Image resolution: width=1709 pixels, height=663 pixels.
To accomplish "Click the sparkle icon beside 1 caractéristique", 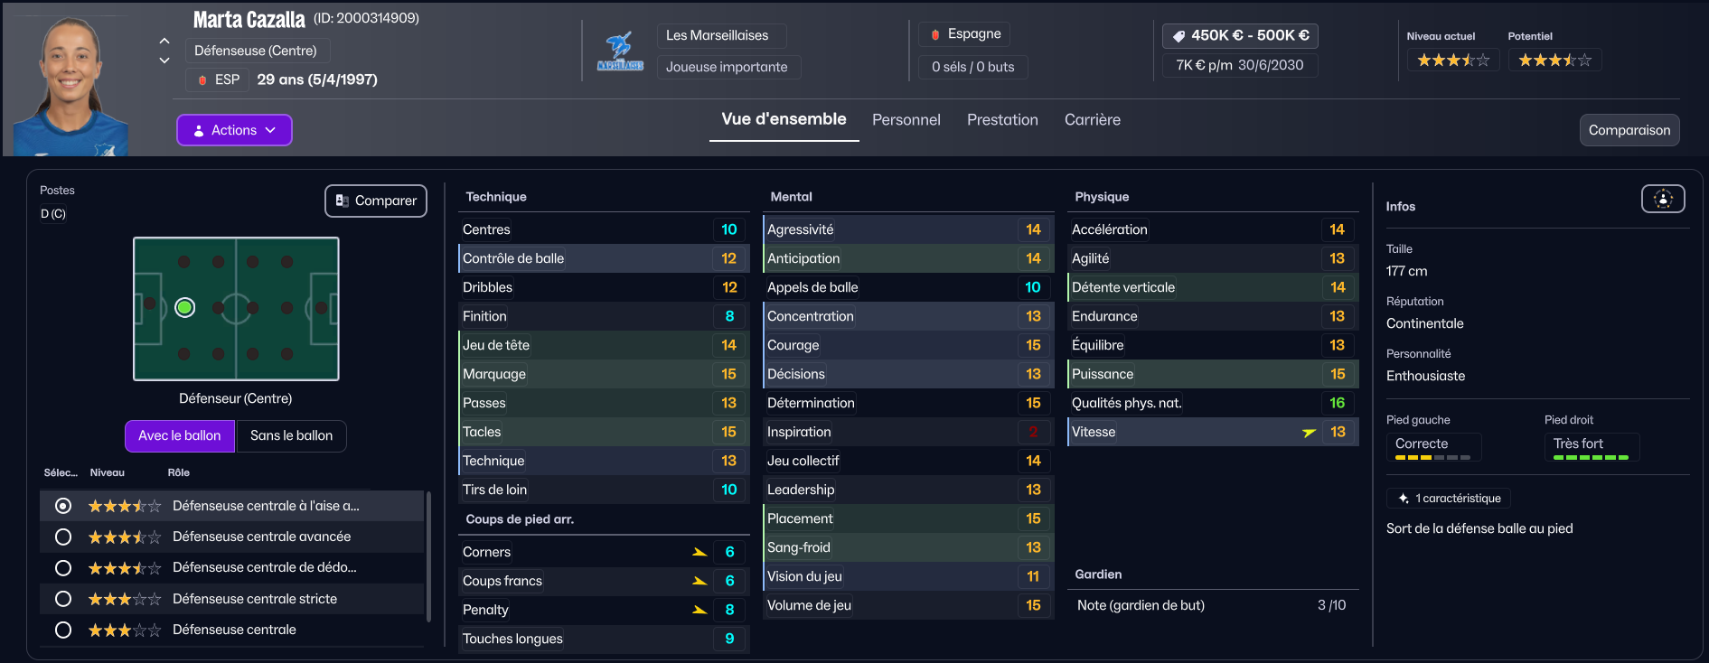I will coord(1404,499).
